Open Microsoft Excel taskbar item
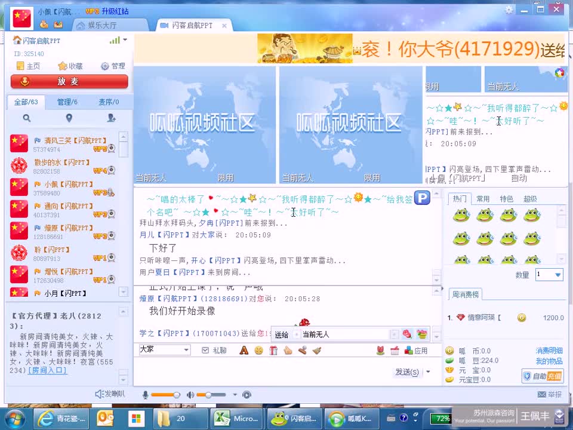Screen dimensions: 573x430 click(x=238, y=419)
